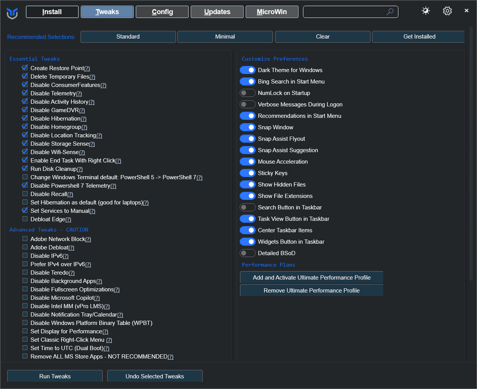Open help (?) for Set Classic Right-Click Menu
Viewport: 477px width, 389px height.
pyautogui.click(x=109, y=340)
